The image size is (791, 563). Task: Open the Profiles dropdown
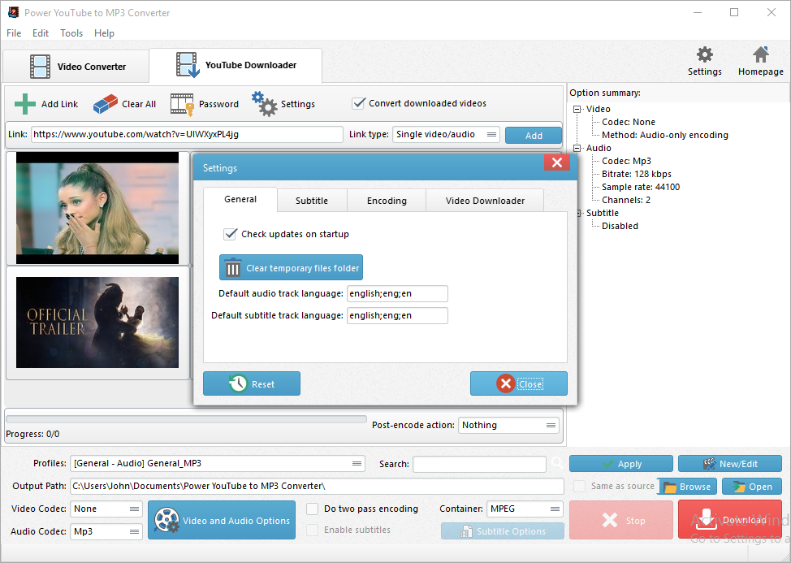click(x=218, y=463)
